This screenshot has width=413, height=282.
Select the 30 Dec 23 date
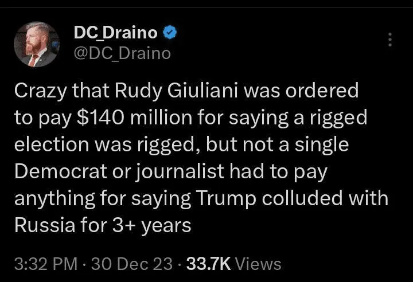[x=131, y=264]
